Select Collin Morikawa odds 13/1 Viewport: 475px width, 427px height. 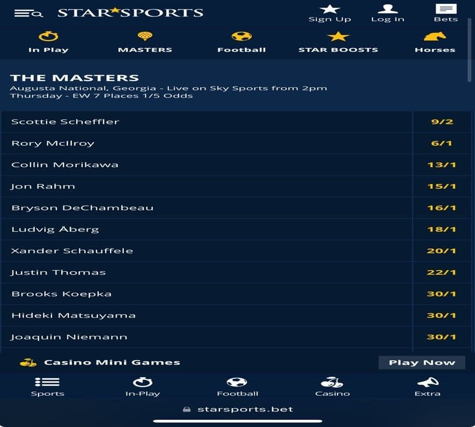[442, 165]
